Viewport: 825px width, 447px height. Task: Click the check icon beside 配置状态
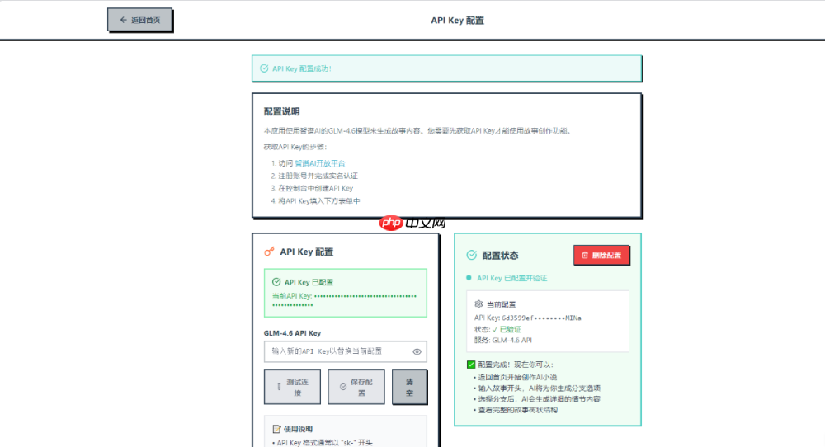(x=471, y=255)
